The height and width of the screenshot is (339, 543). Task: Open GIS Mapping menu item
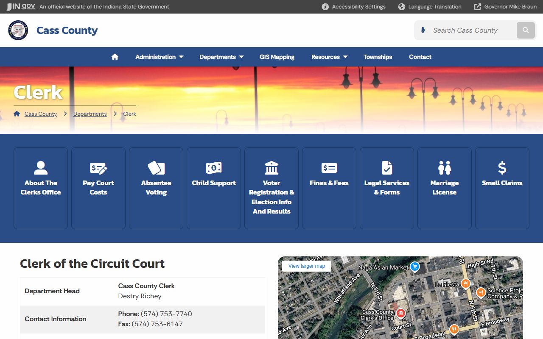coord(277,57)
